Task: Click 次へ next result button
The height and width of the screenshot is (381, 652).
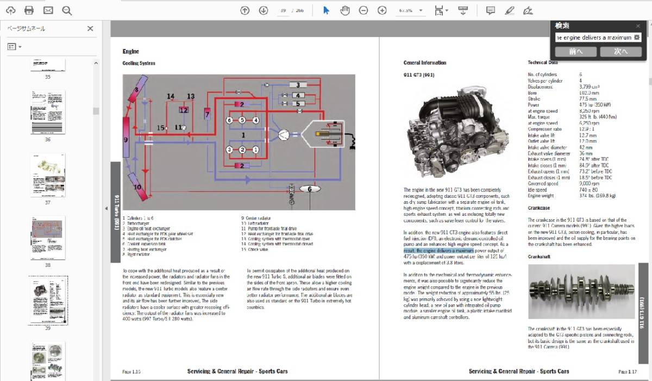Action: (x=620, y=52)
